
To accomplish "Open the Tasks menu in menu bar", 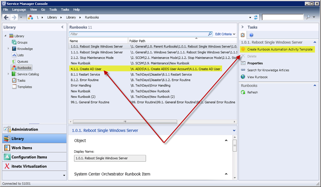I will tap(65, 10).
